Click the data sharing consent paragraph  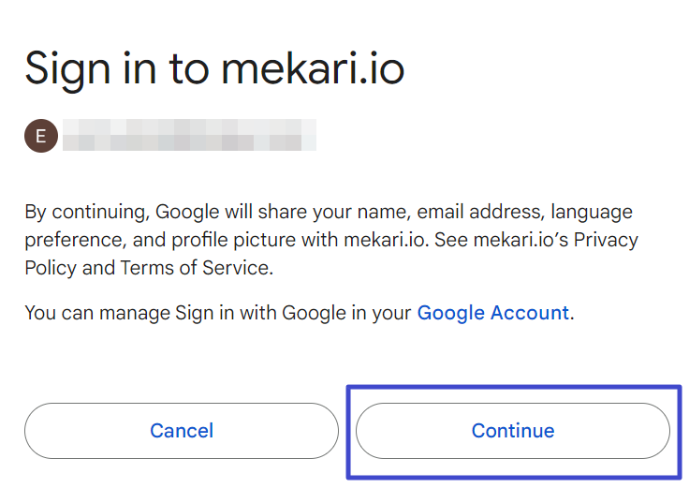[331, 240]
